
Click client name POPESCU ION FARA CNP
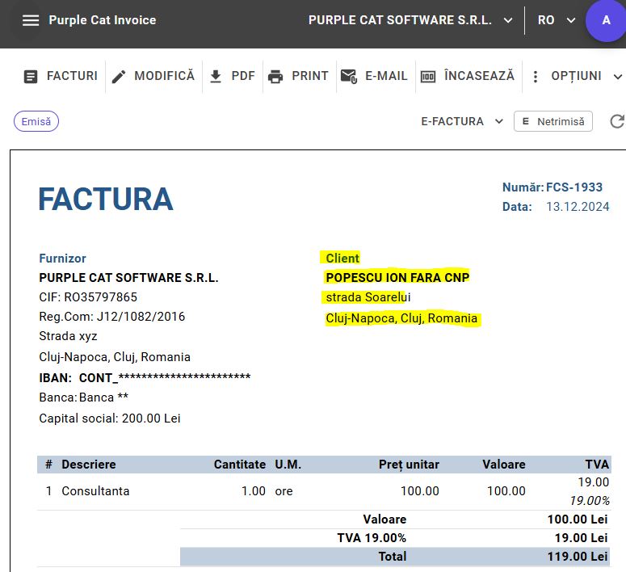pyautogui.click(x=397, y=277)
